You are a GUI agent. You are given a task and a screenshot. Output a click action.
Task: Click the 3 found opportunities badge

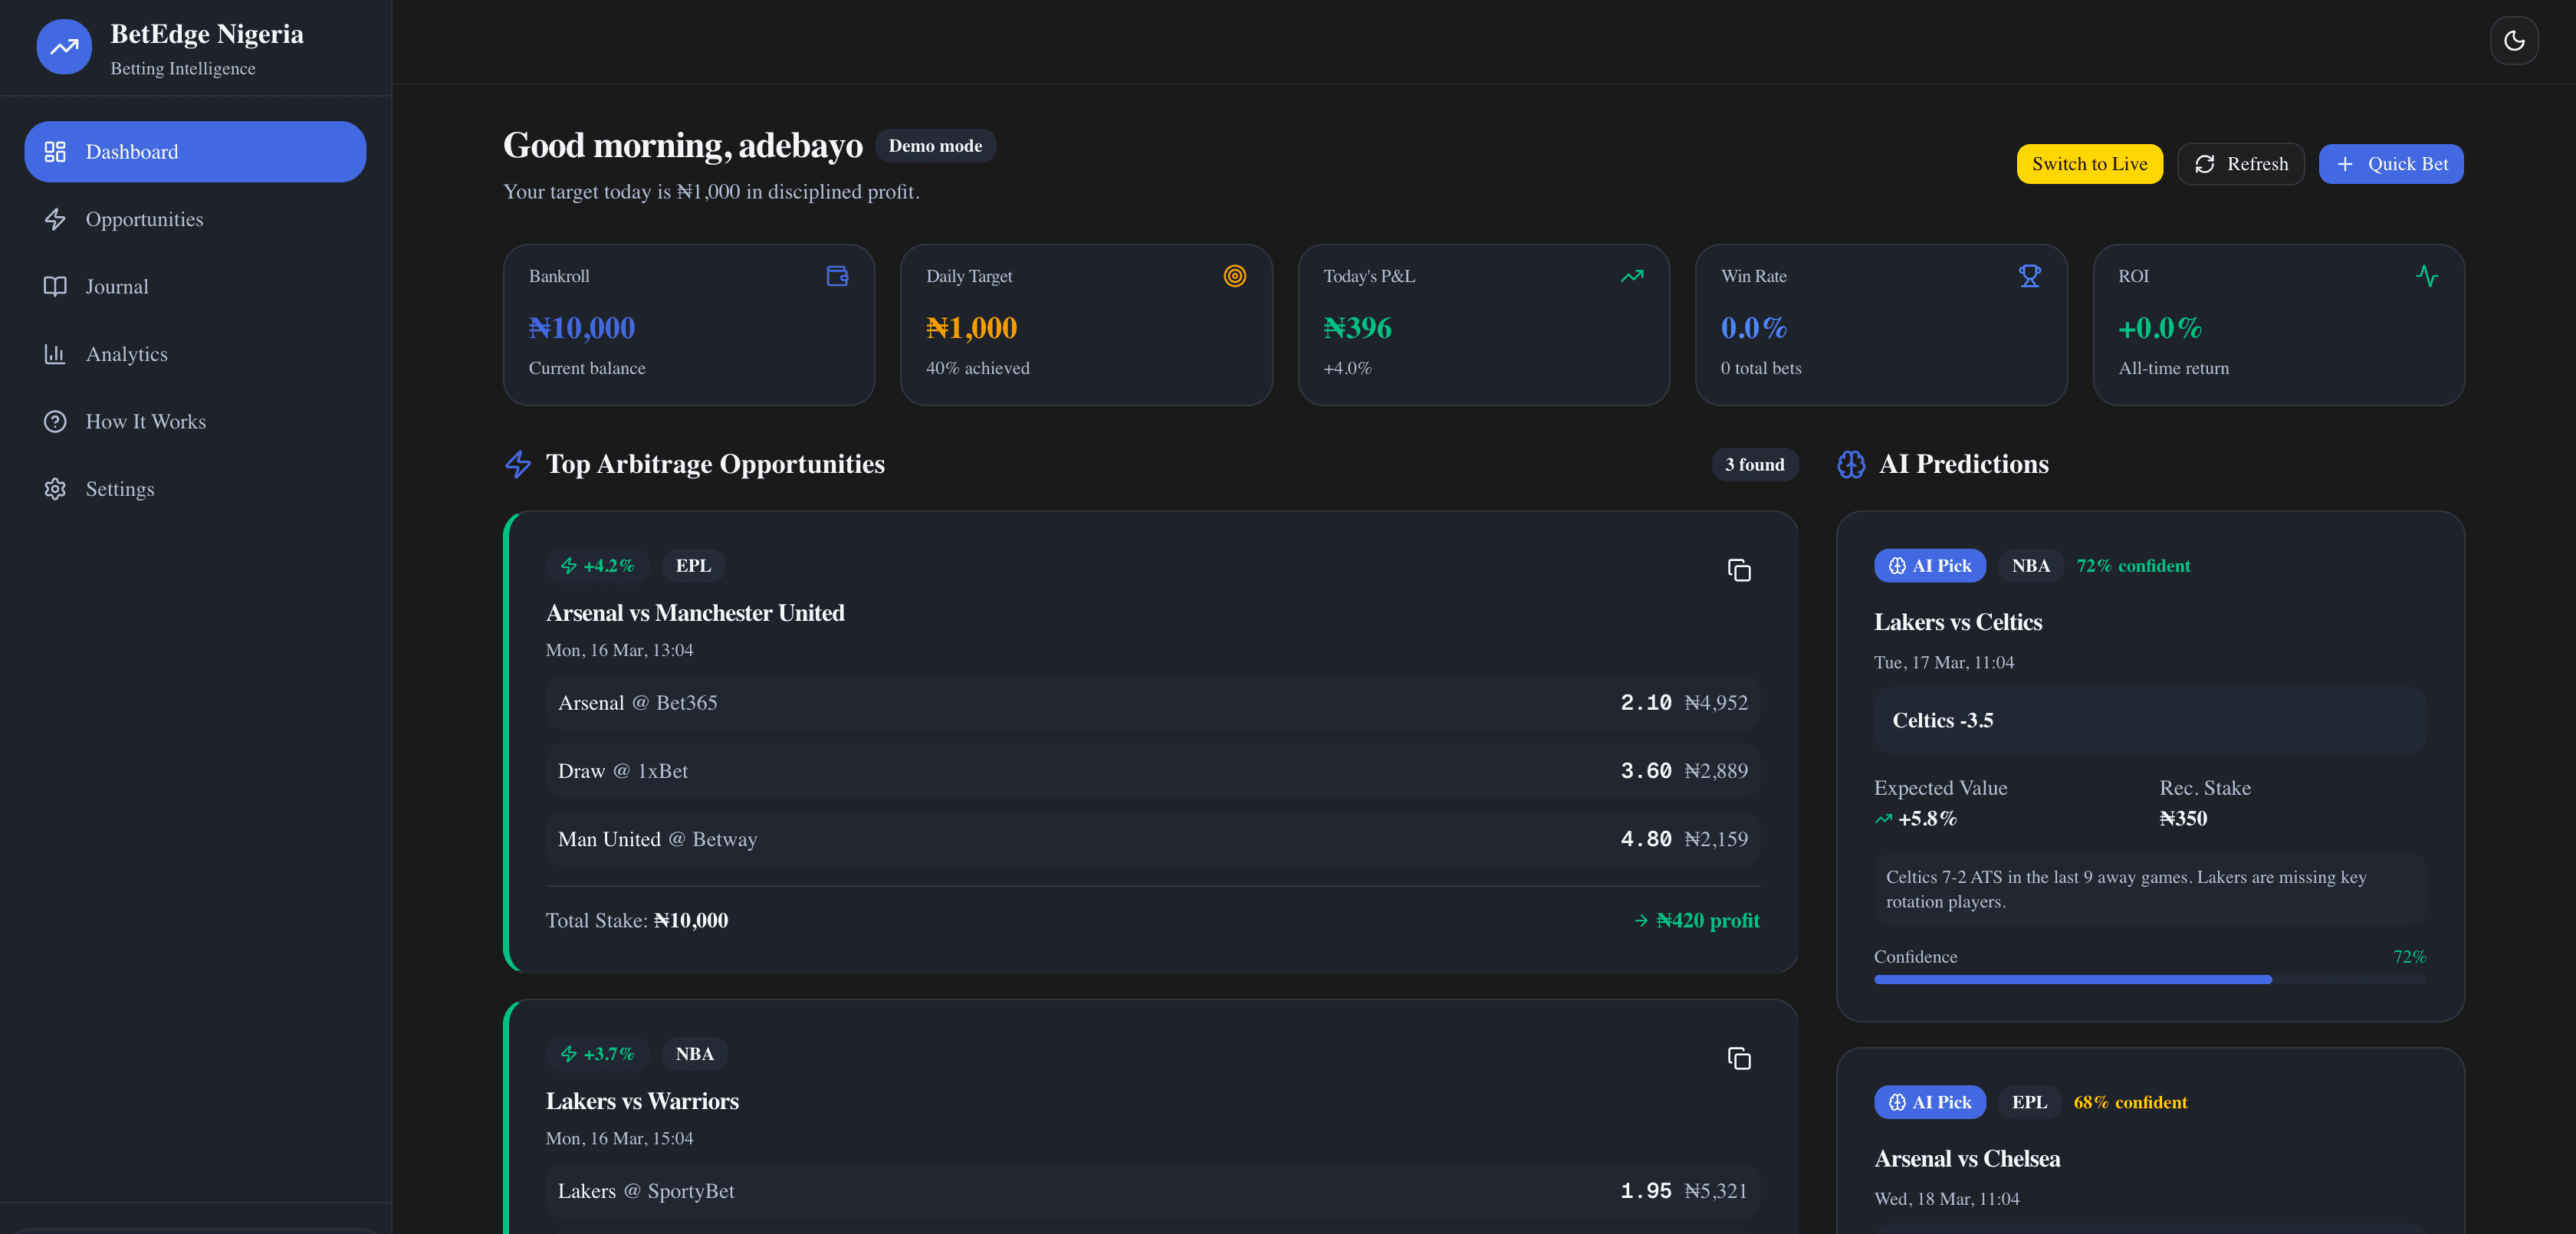pos(1754,464)
